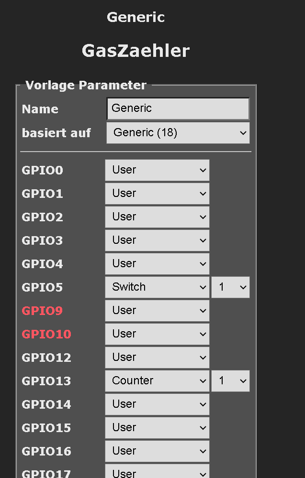The image size is (305, 478).
Task: Open the GPIO14 function dropdown
Action: [x=157, y=404]
